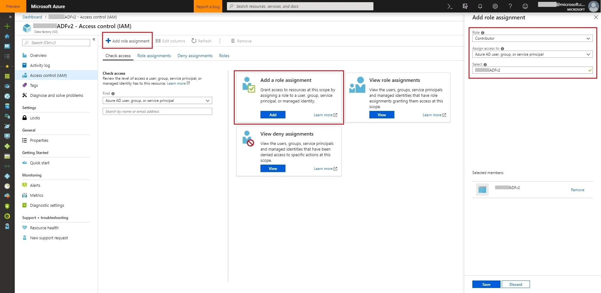601x293 pixels.
Task: Open Diagnose and solve problems
Action: [56, 95]
